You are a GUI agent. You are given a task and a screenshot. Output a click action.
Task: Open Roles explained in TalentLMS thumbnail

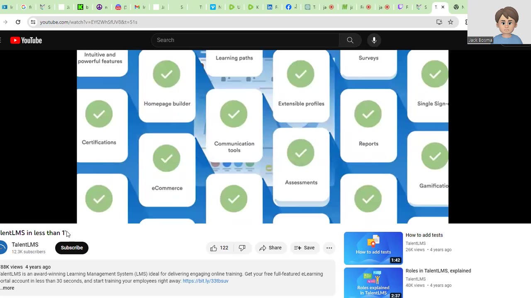[373, 283]
